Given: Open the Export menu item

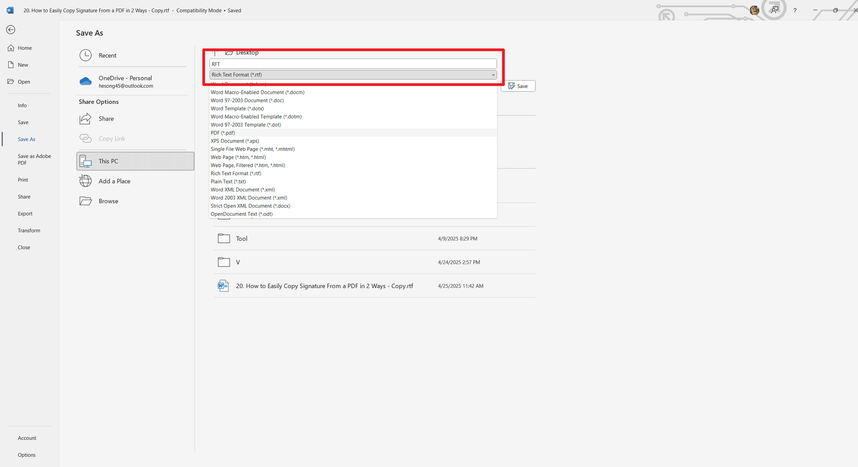Looking at the screenshot, I should point(25,214).
